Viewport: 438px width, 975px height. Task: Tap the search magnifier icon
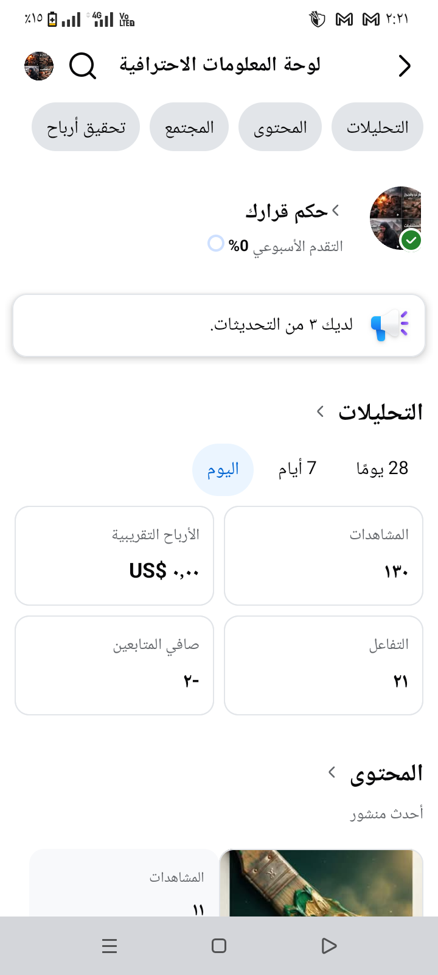pyautogui.click(x=83, y=66)
